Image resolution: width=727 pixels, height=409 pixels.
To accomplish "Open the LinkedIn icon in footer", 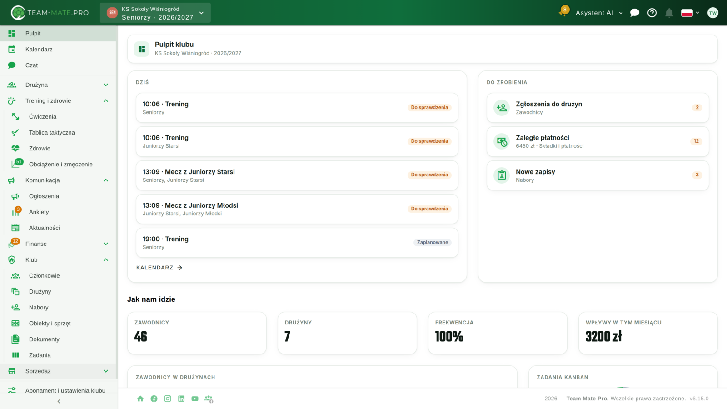I will [x=181, y=399].
